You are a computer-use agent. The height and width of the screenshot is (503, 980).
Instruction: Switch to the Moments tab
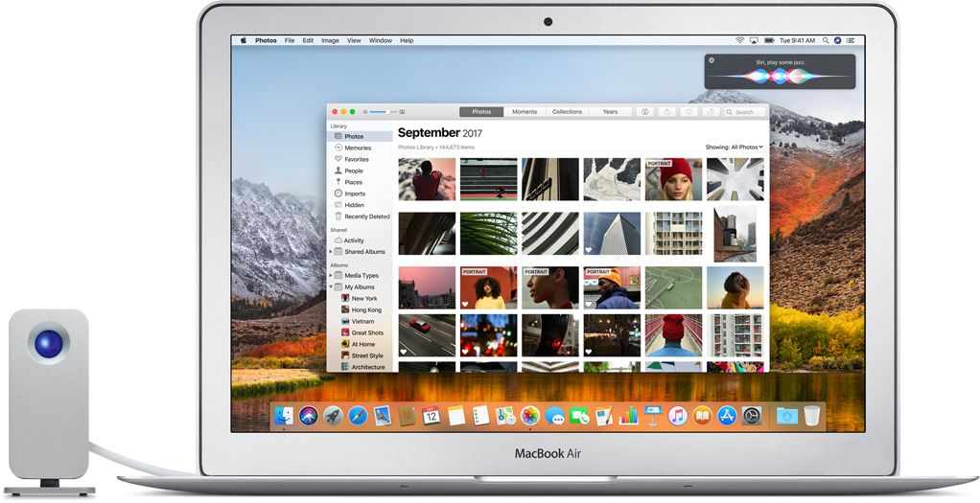tap(525, 112)
